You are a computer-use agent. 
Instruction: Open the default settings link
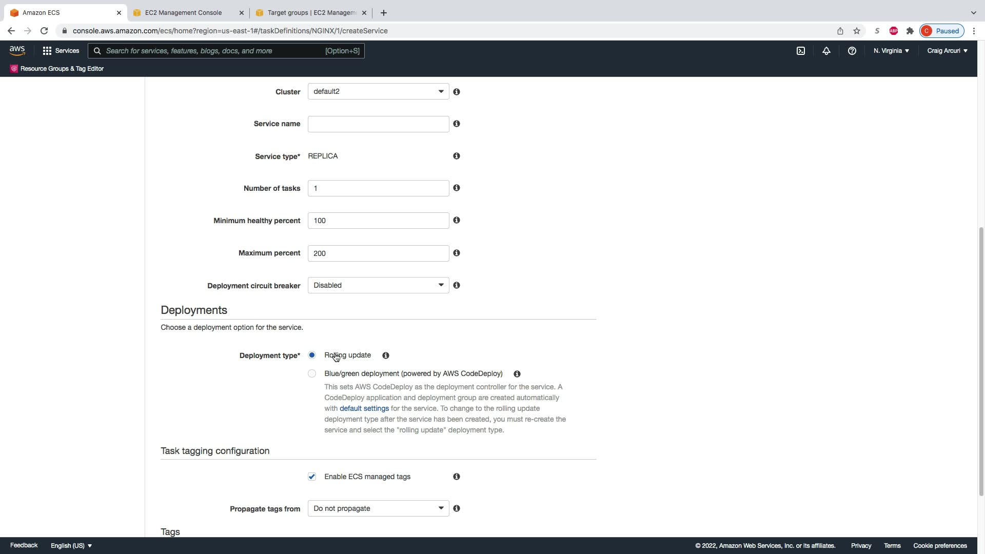364,408
